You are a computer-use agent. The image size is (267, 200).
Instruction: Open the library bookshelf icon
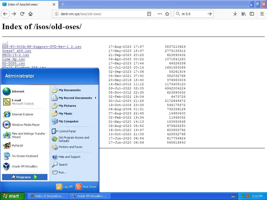tap(244, 14)
